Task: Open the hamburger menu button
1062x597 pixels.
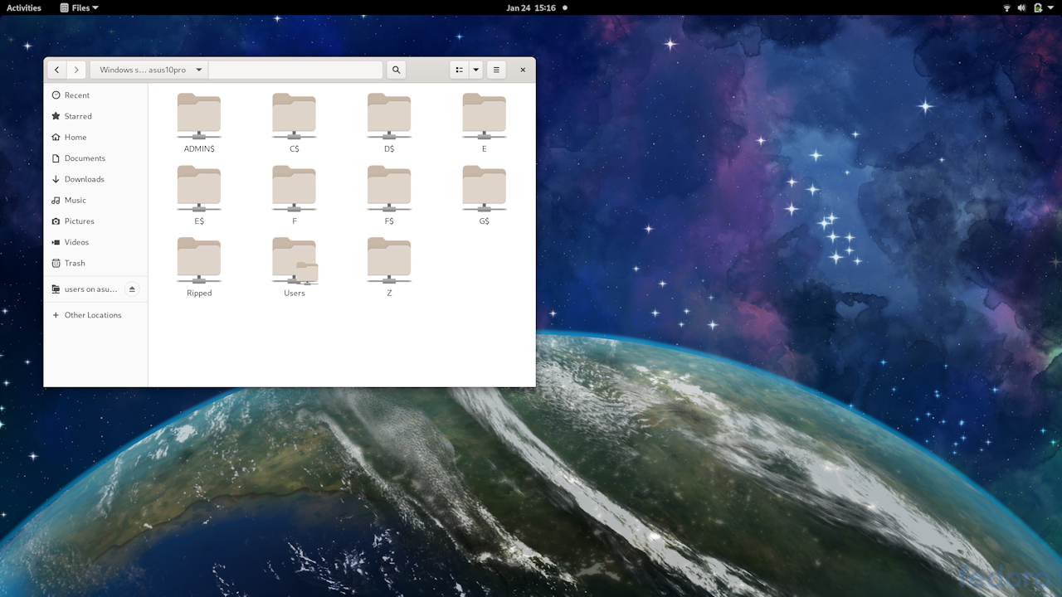Action: (x=496, y=70)
